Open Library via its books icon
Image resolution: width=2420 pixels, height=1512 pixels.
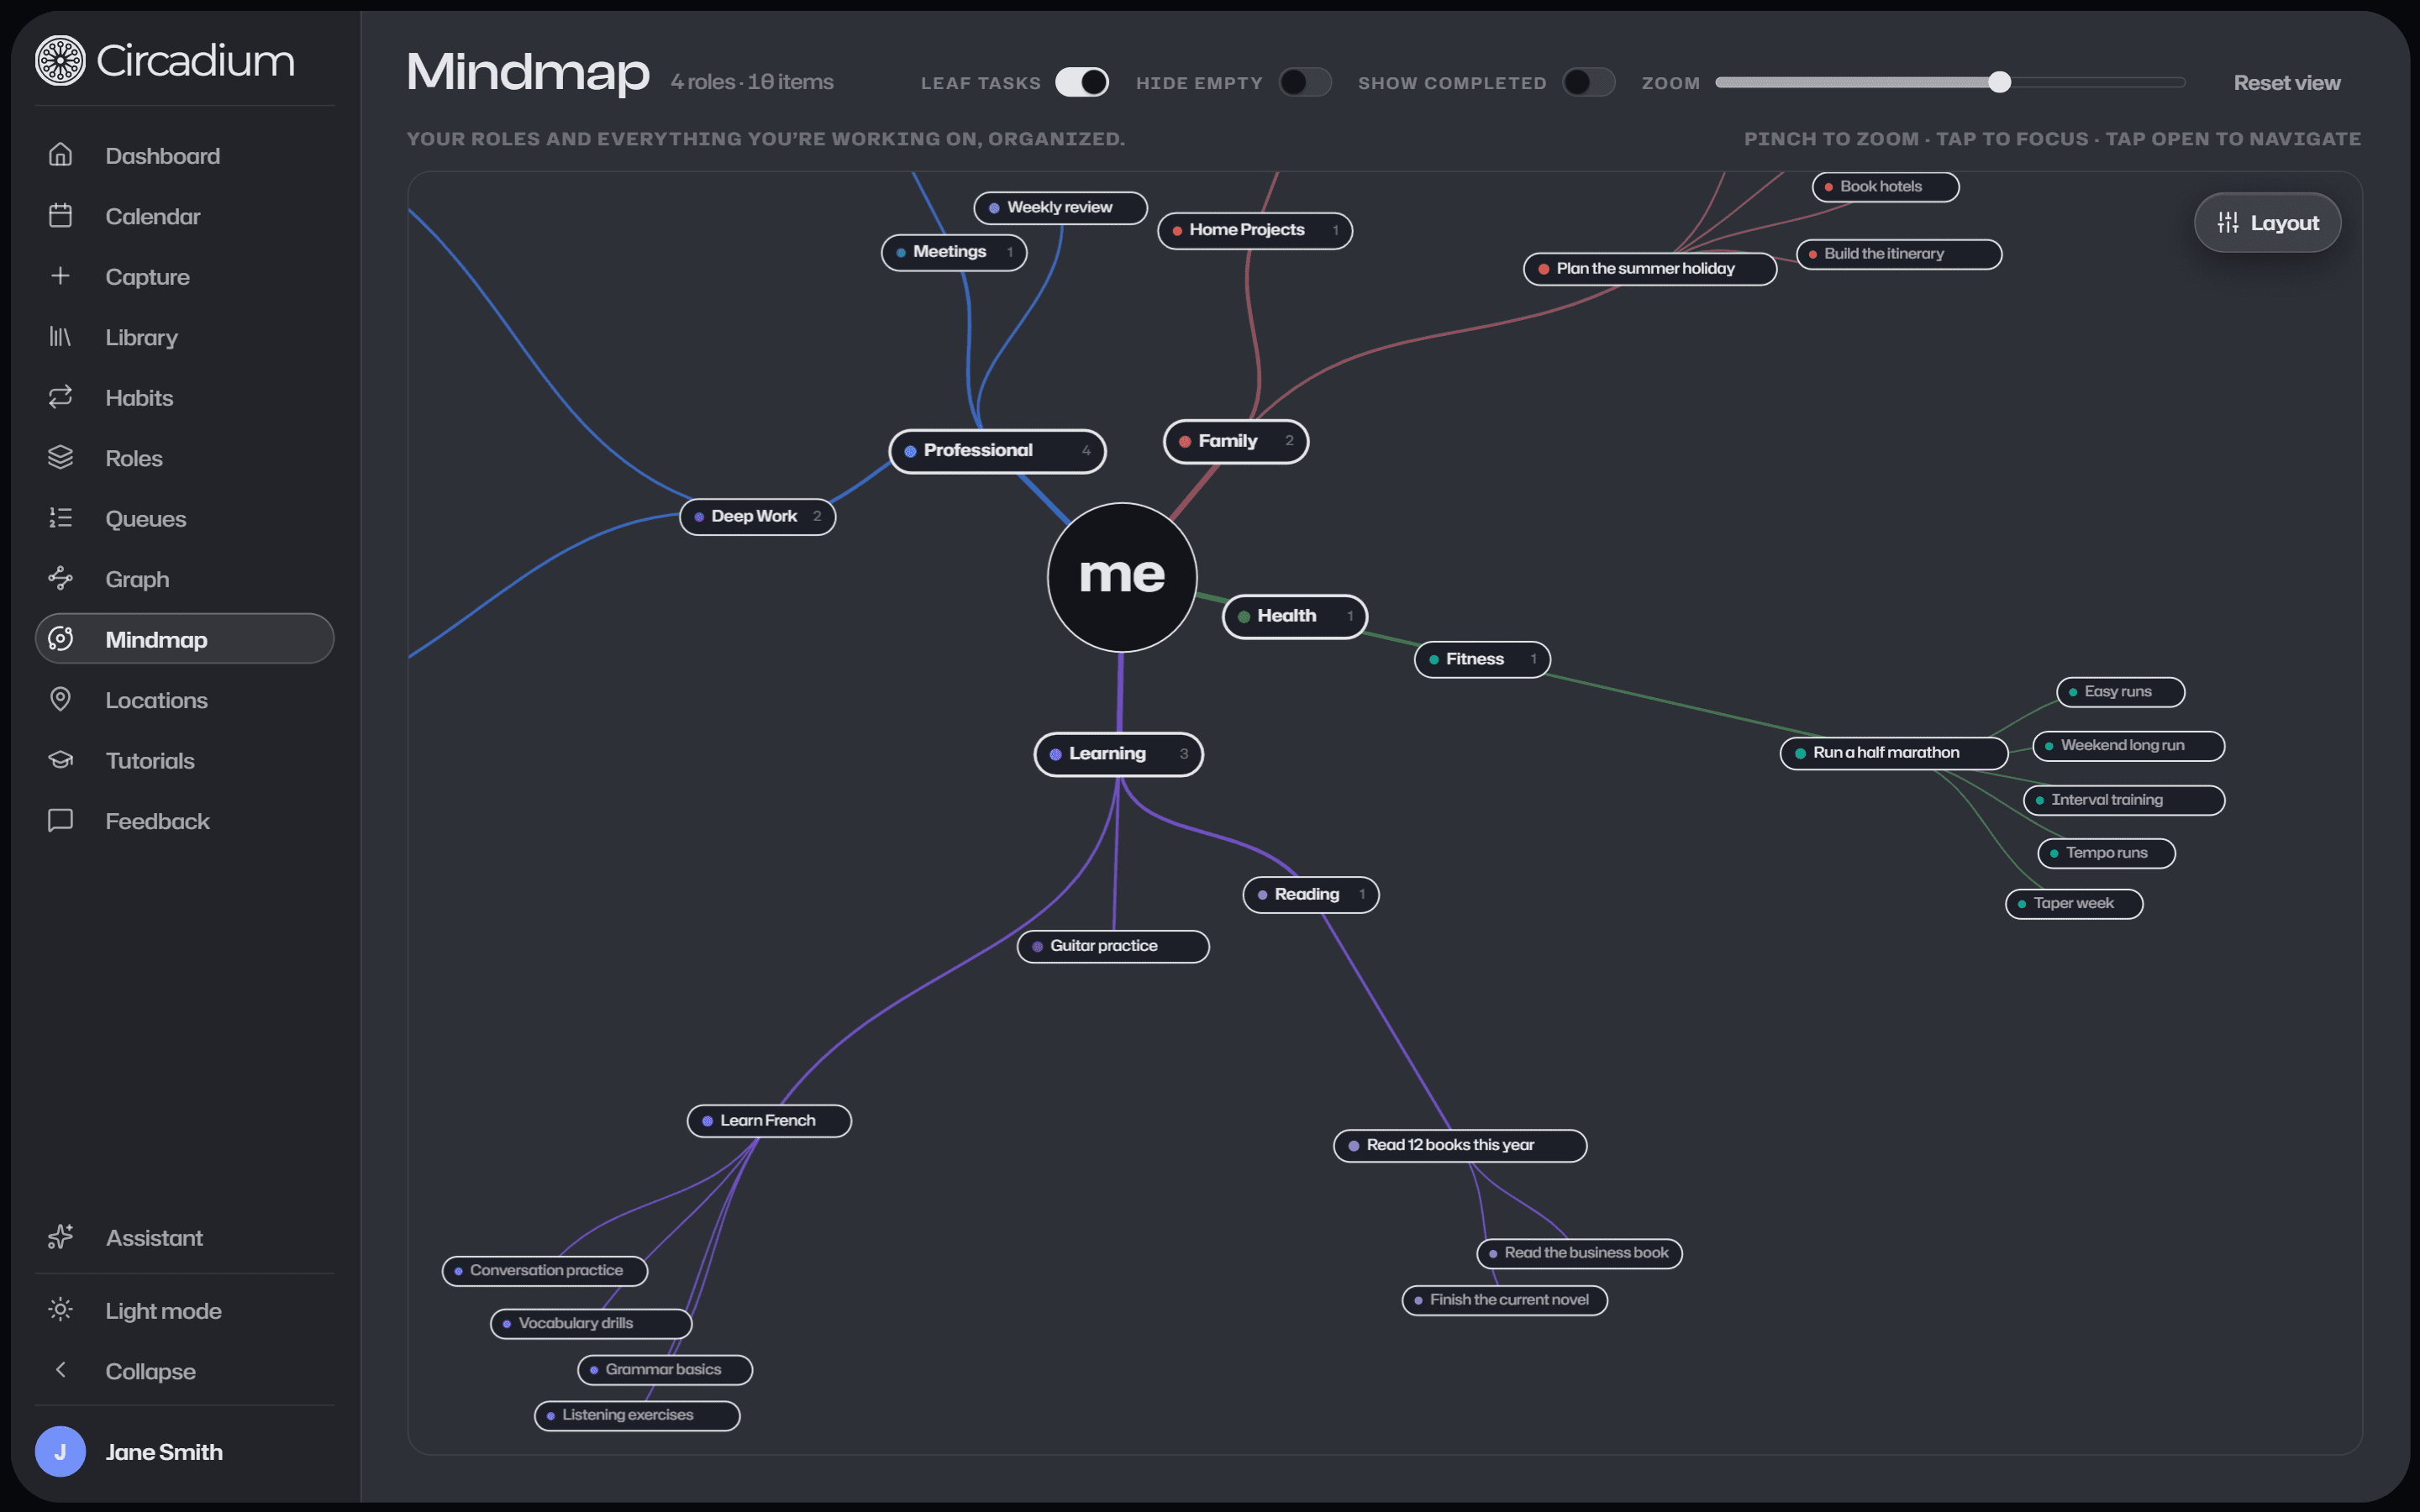pos(60,337)
